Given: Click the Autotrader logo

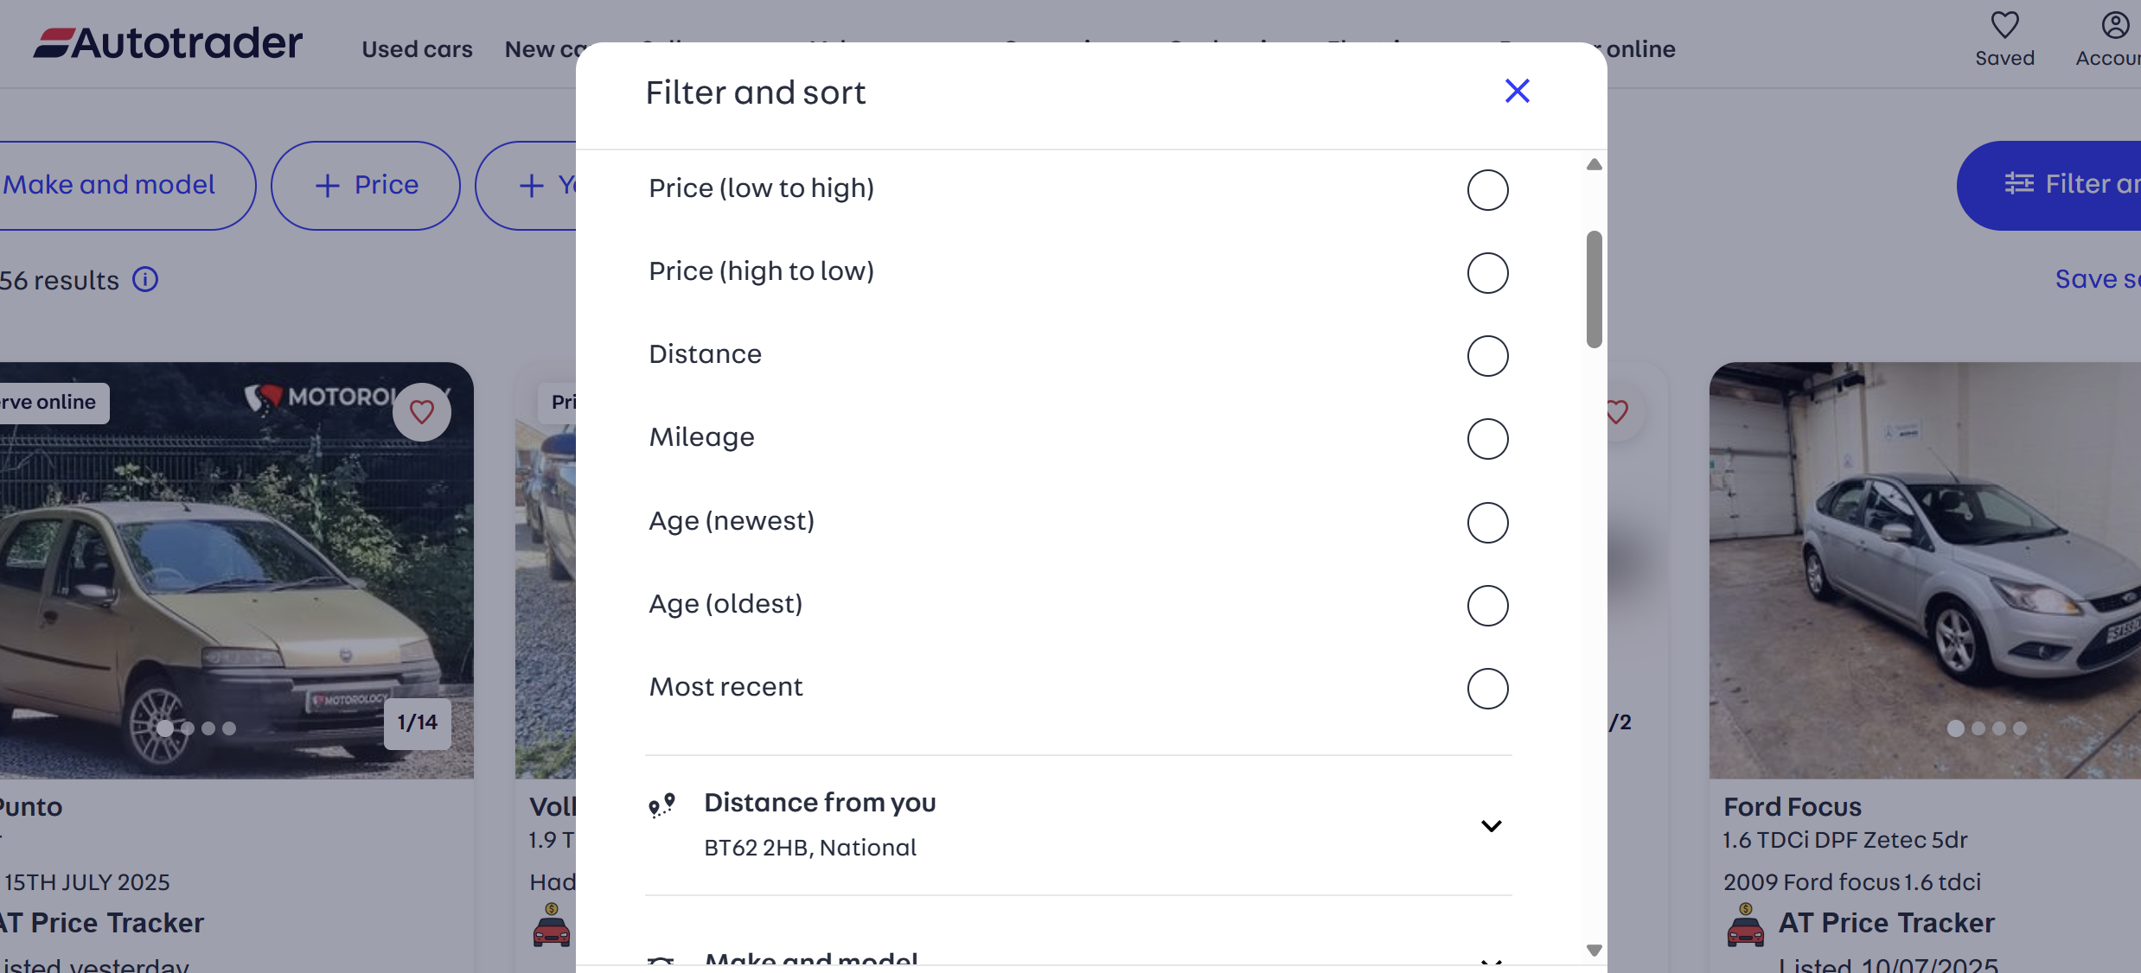Looking at the screenshot, I should tap(169, 43).
